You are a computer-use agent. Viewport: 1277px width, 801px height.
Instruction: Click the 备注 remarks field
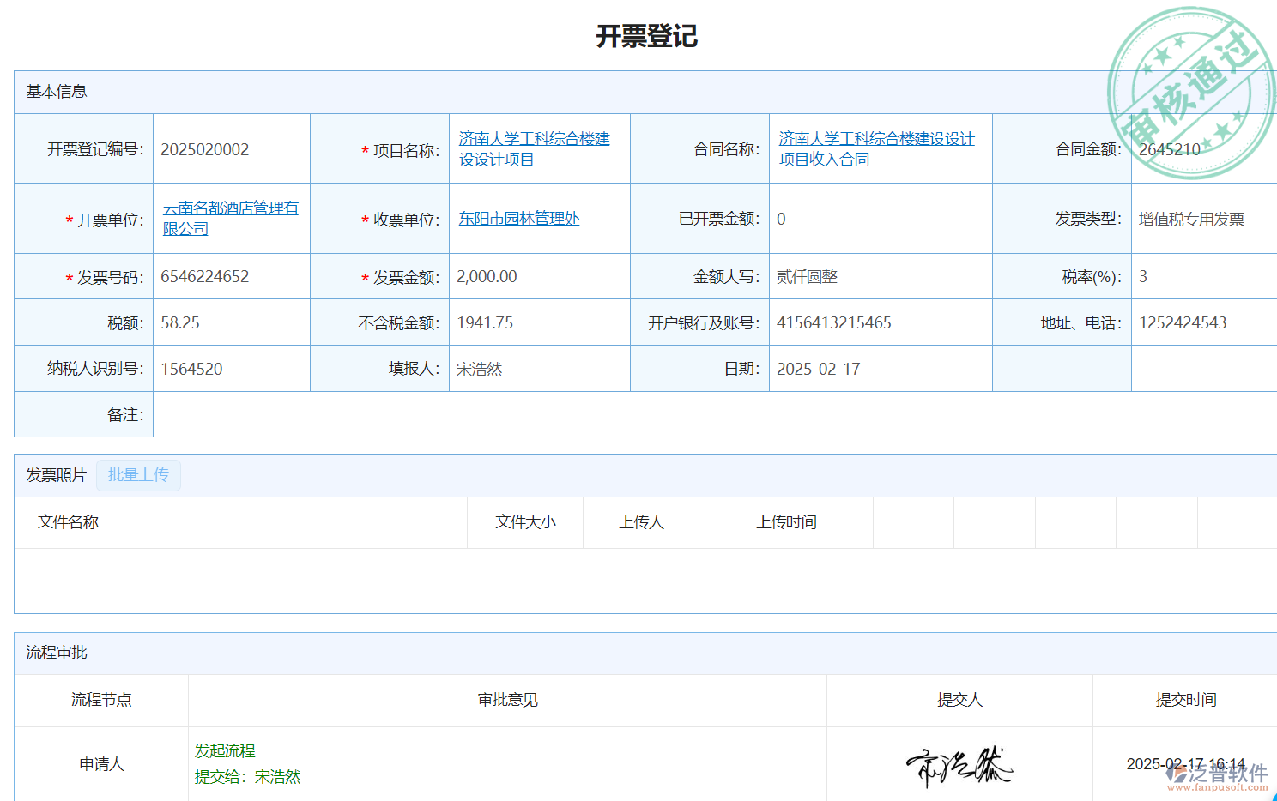click(x=712, y=415)
